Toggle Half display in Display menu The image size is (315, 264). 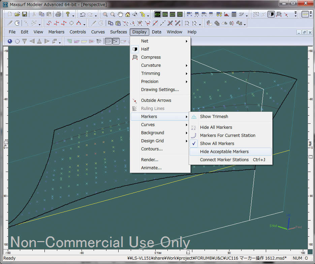click(160, 49)
